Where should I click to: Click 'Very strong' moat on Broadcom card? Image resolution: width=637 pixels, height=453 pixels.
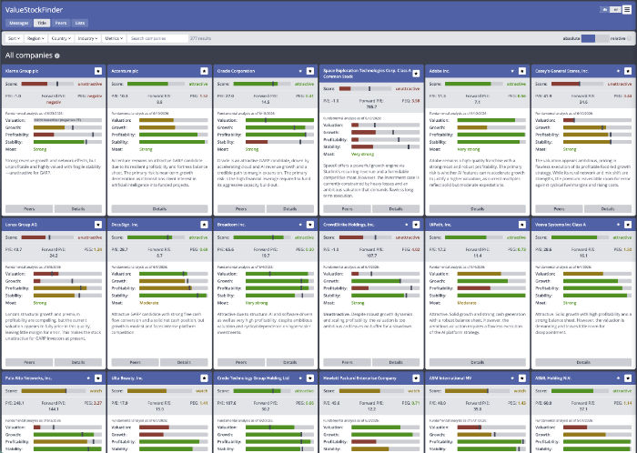pyautogui.click(x=257, y=303)
